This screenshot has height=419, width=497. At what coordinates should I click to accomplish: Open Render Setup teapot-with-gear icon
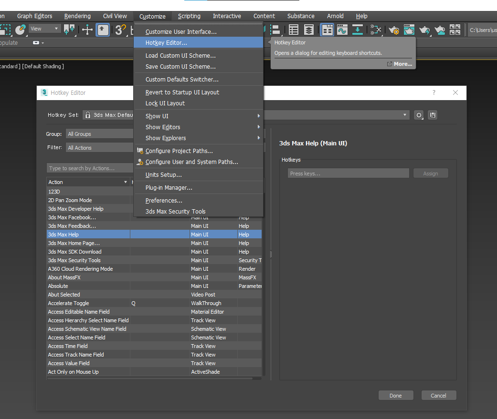point(394,30)
